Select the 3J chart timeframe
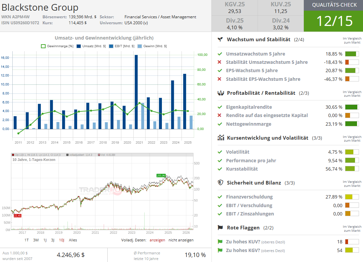Screen dimensions: 363x262 pos(53,240)
